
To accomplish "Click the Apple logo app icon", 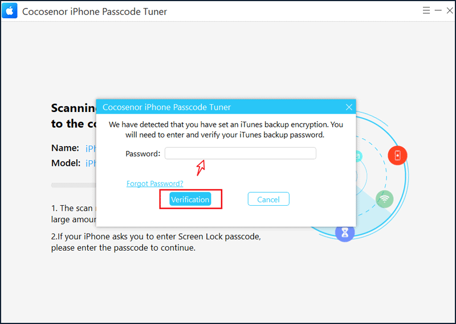I will coord(10,11).
